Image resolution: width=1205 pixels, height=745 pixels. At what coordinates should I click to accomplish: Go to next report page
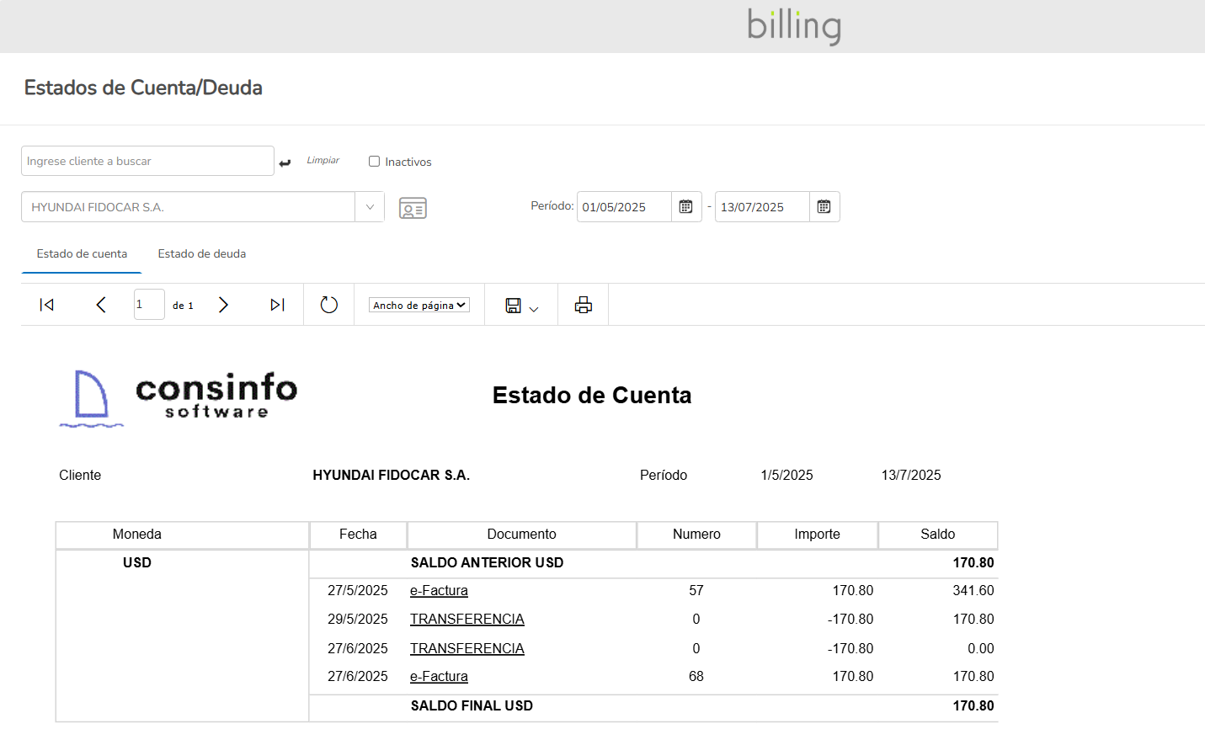(x=223, y=305)
